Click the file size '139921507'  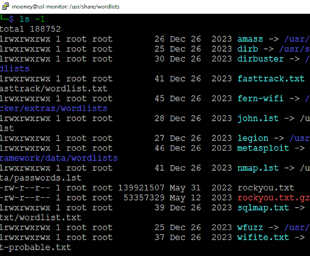click(141, 188)
